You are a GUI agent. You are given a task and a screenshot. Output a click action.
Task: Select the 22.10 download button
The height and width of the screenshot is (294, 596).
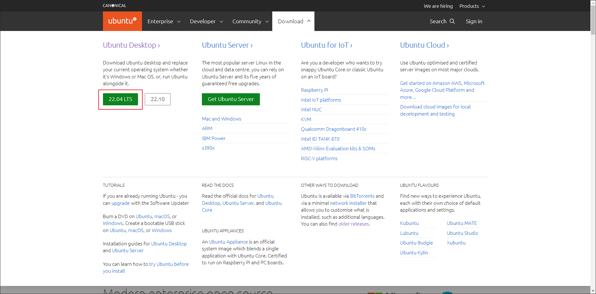[x=158, y=99]
